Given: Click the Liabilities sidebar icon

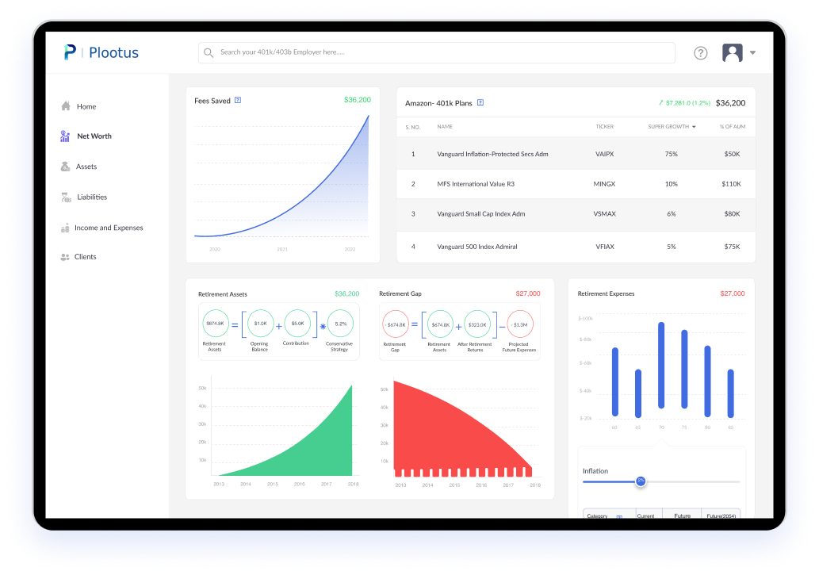Looking at the screenshot, I should [x=66, y=197].
